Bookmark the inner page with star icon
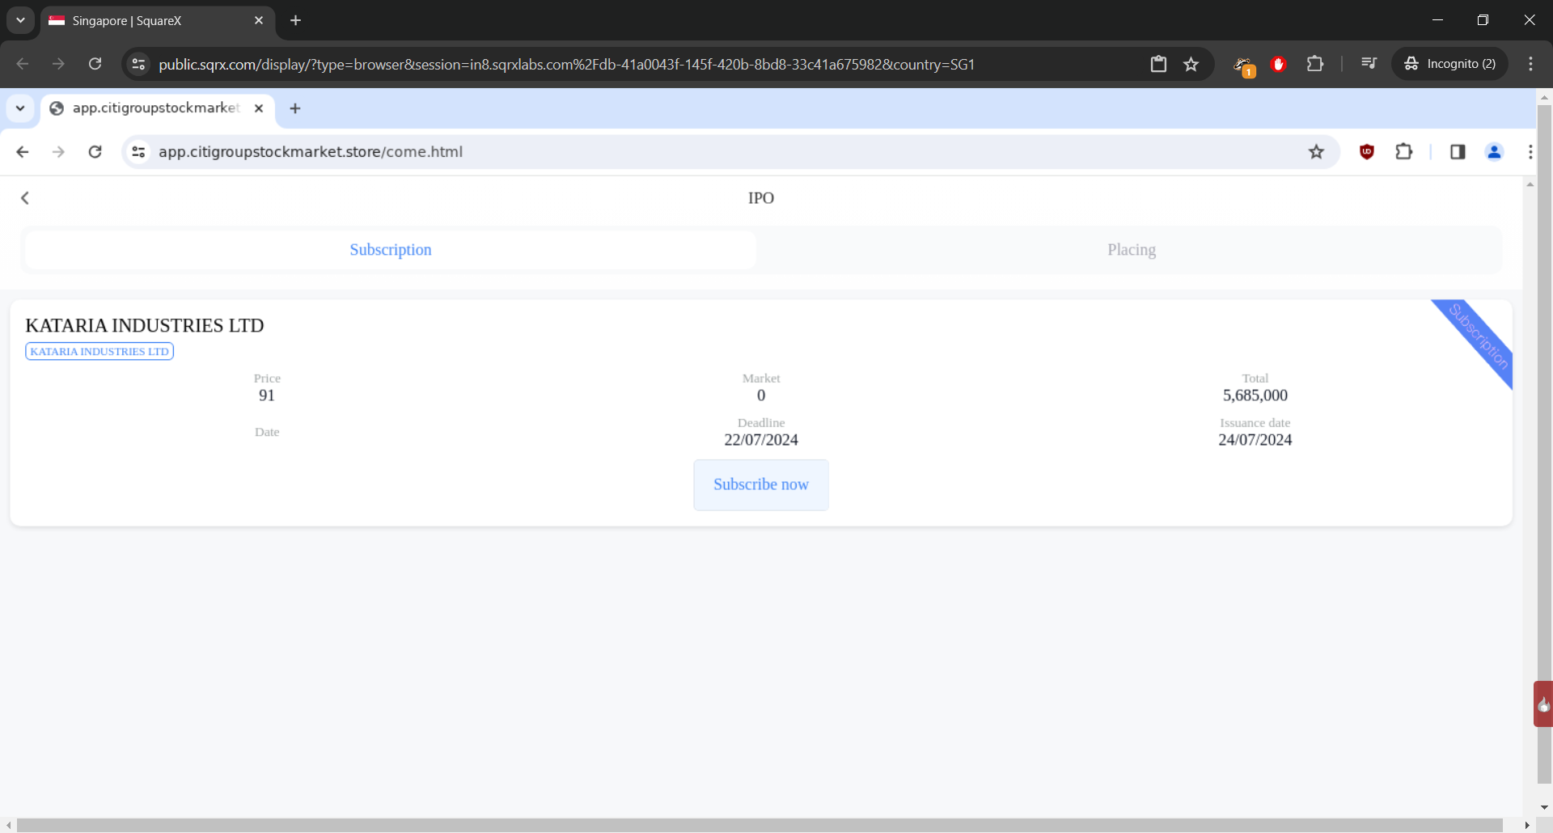 [x=1316, y=152]
